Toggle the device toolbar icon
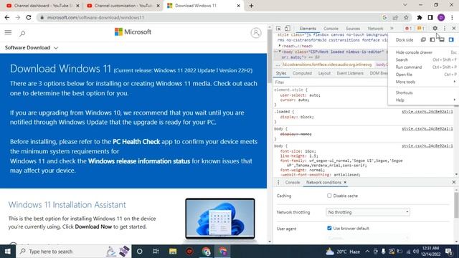Image resolution: width=459 pixels, height=258 pixels. tap(288, 29)
